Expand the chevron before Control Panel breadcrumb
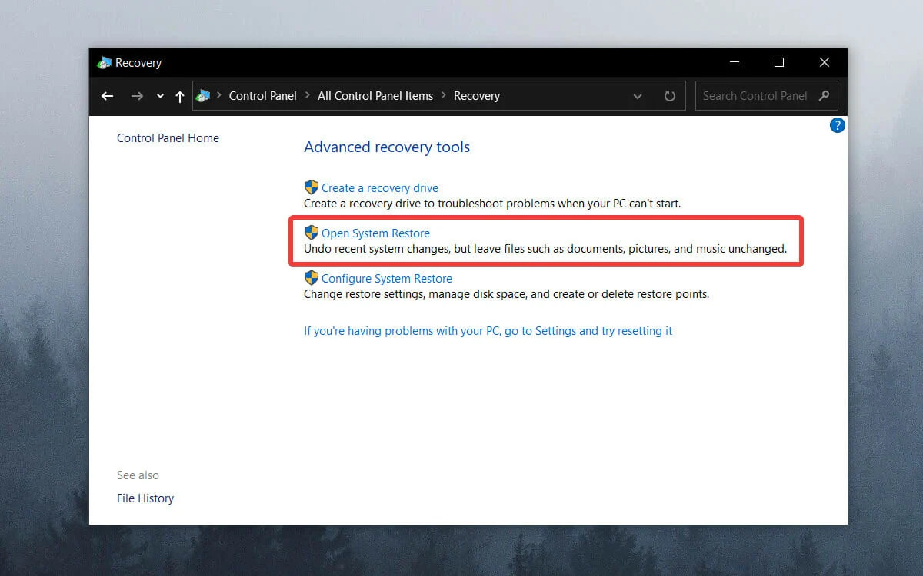 [219, 96]
